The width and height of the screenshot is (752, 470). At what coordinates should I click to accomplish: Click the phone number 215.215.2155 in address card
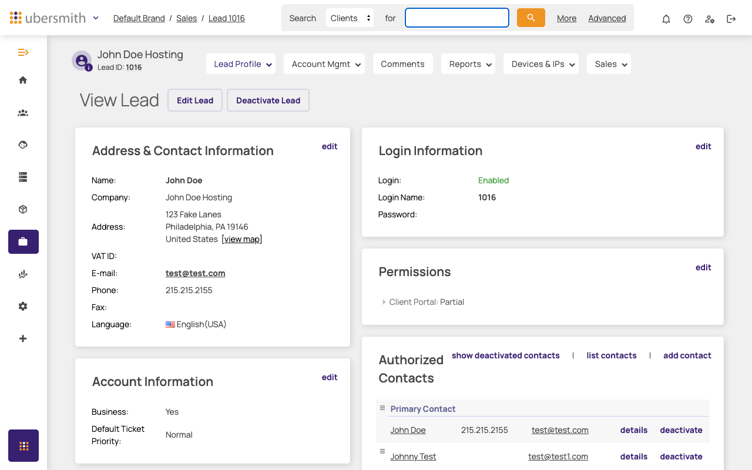click(x=189, y=290)
